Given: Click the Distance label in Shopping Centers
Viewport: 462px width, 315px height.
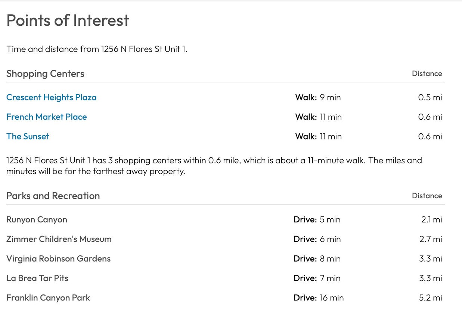Looking at the screenshot, I should (427, 74).
